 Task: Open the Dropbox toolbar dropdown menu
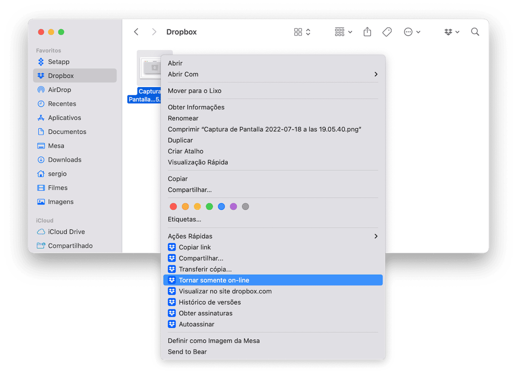pyautogui.click(x=452, y=32)
